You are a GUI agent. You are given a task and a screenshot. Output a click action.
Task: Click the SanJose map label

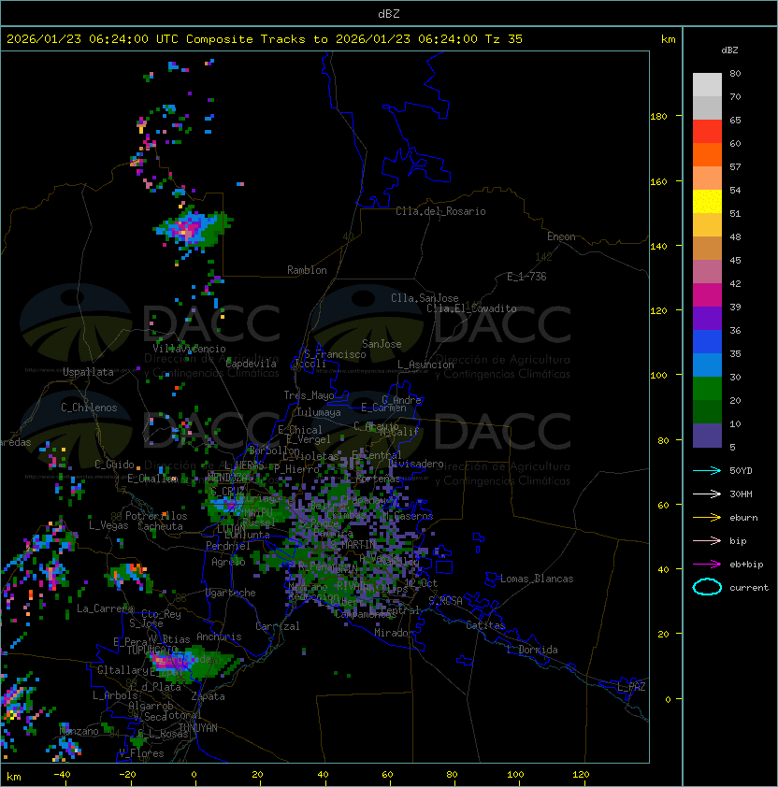point(382,344)
